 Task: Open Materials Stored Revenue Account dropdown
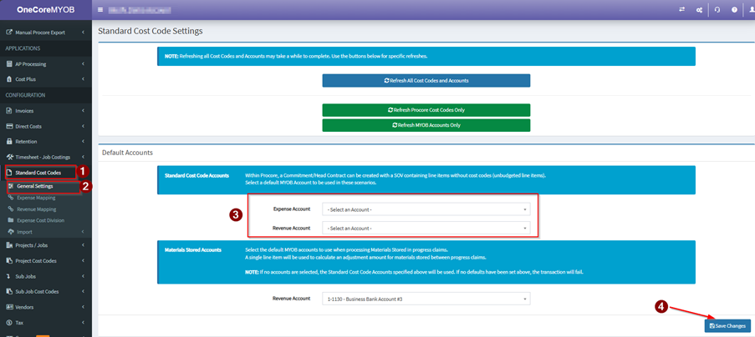click(x=426, y=298)
